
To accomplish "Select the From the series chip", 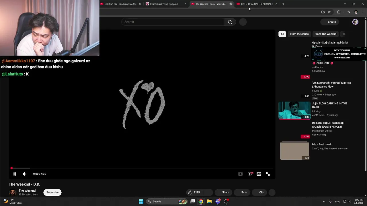I will click(299, 34).
